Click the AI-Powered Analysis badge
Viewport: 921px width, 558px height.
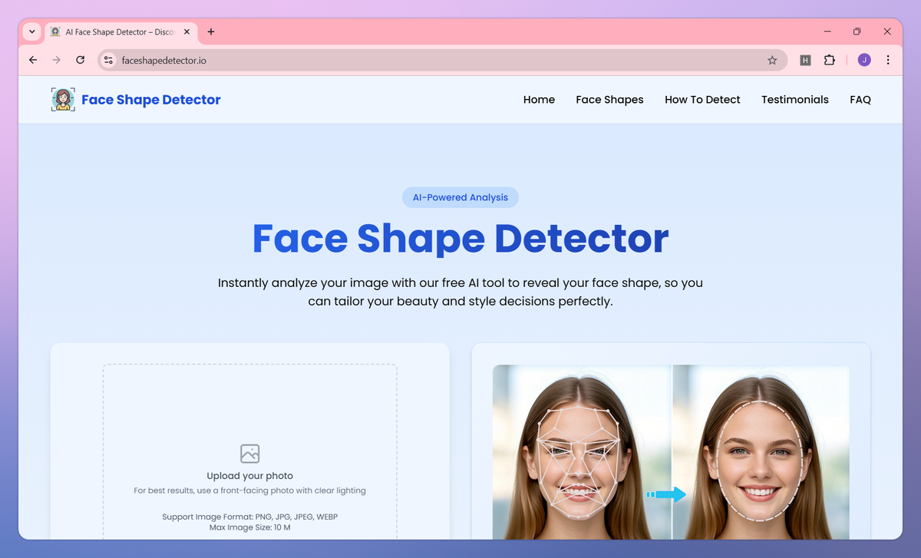[460, 197]
